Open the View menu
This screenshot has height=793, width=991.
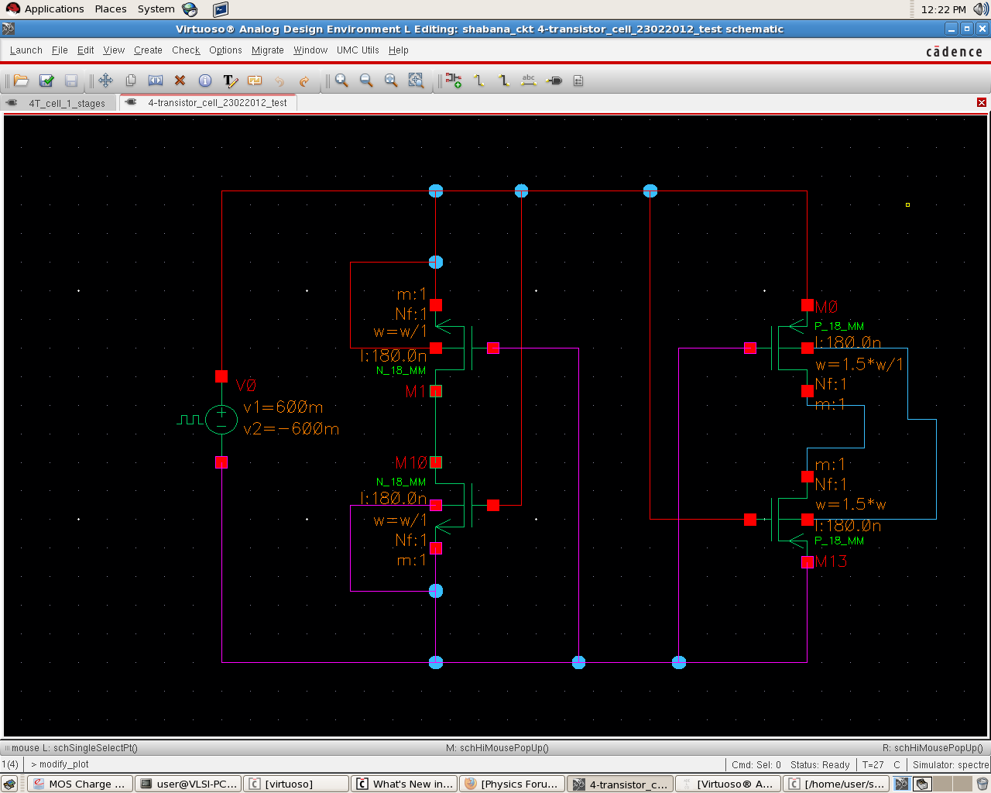(114, 50)
